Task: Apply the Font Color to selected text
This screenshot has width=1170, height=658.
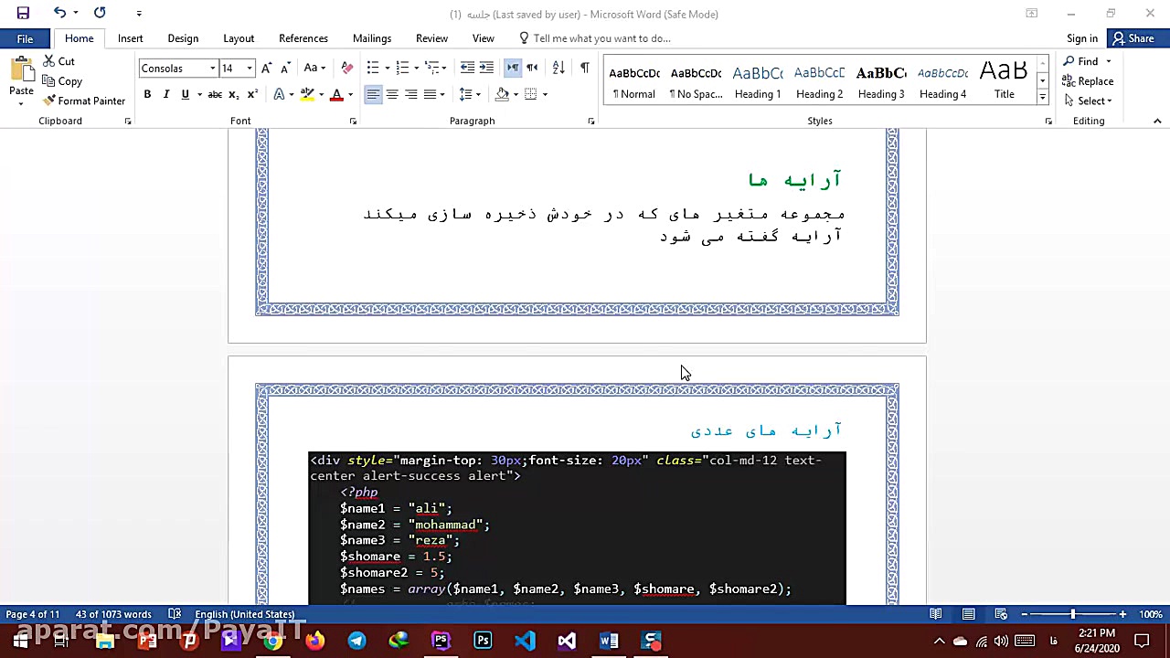Action: tap(336, 94)
